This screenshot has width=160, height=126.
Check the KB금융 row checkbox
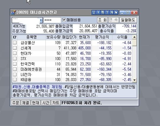(x=15, y=80)
